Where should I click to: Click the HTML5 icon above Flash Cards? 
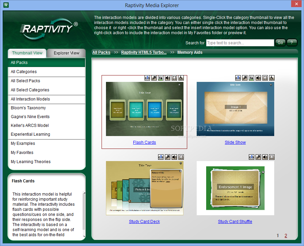(147, 78)
